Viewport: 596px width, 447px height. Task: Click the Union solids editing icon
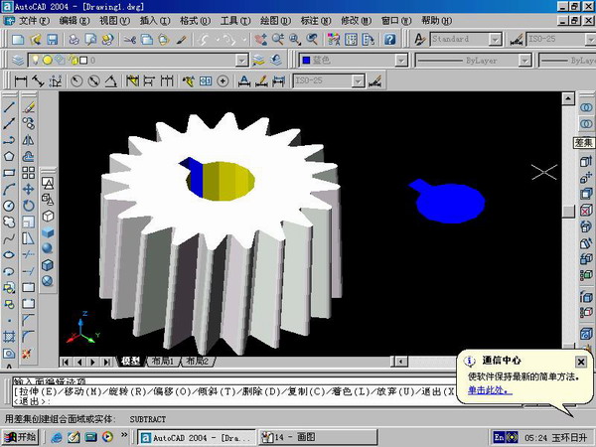coord(586,108)
